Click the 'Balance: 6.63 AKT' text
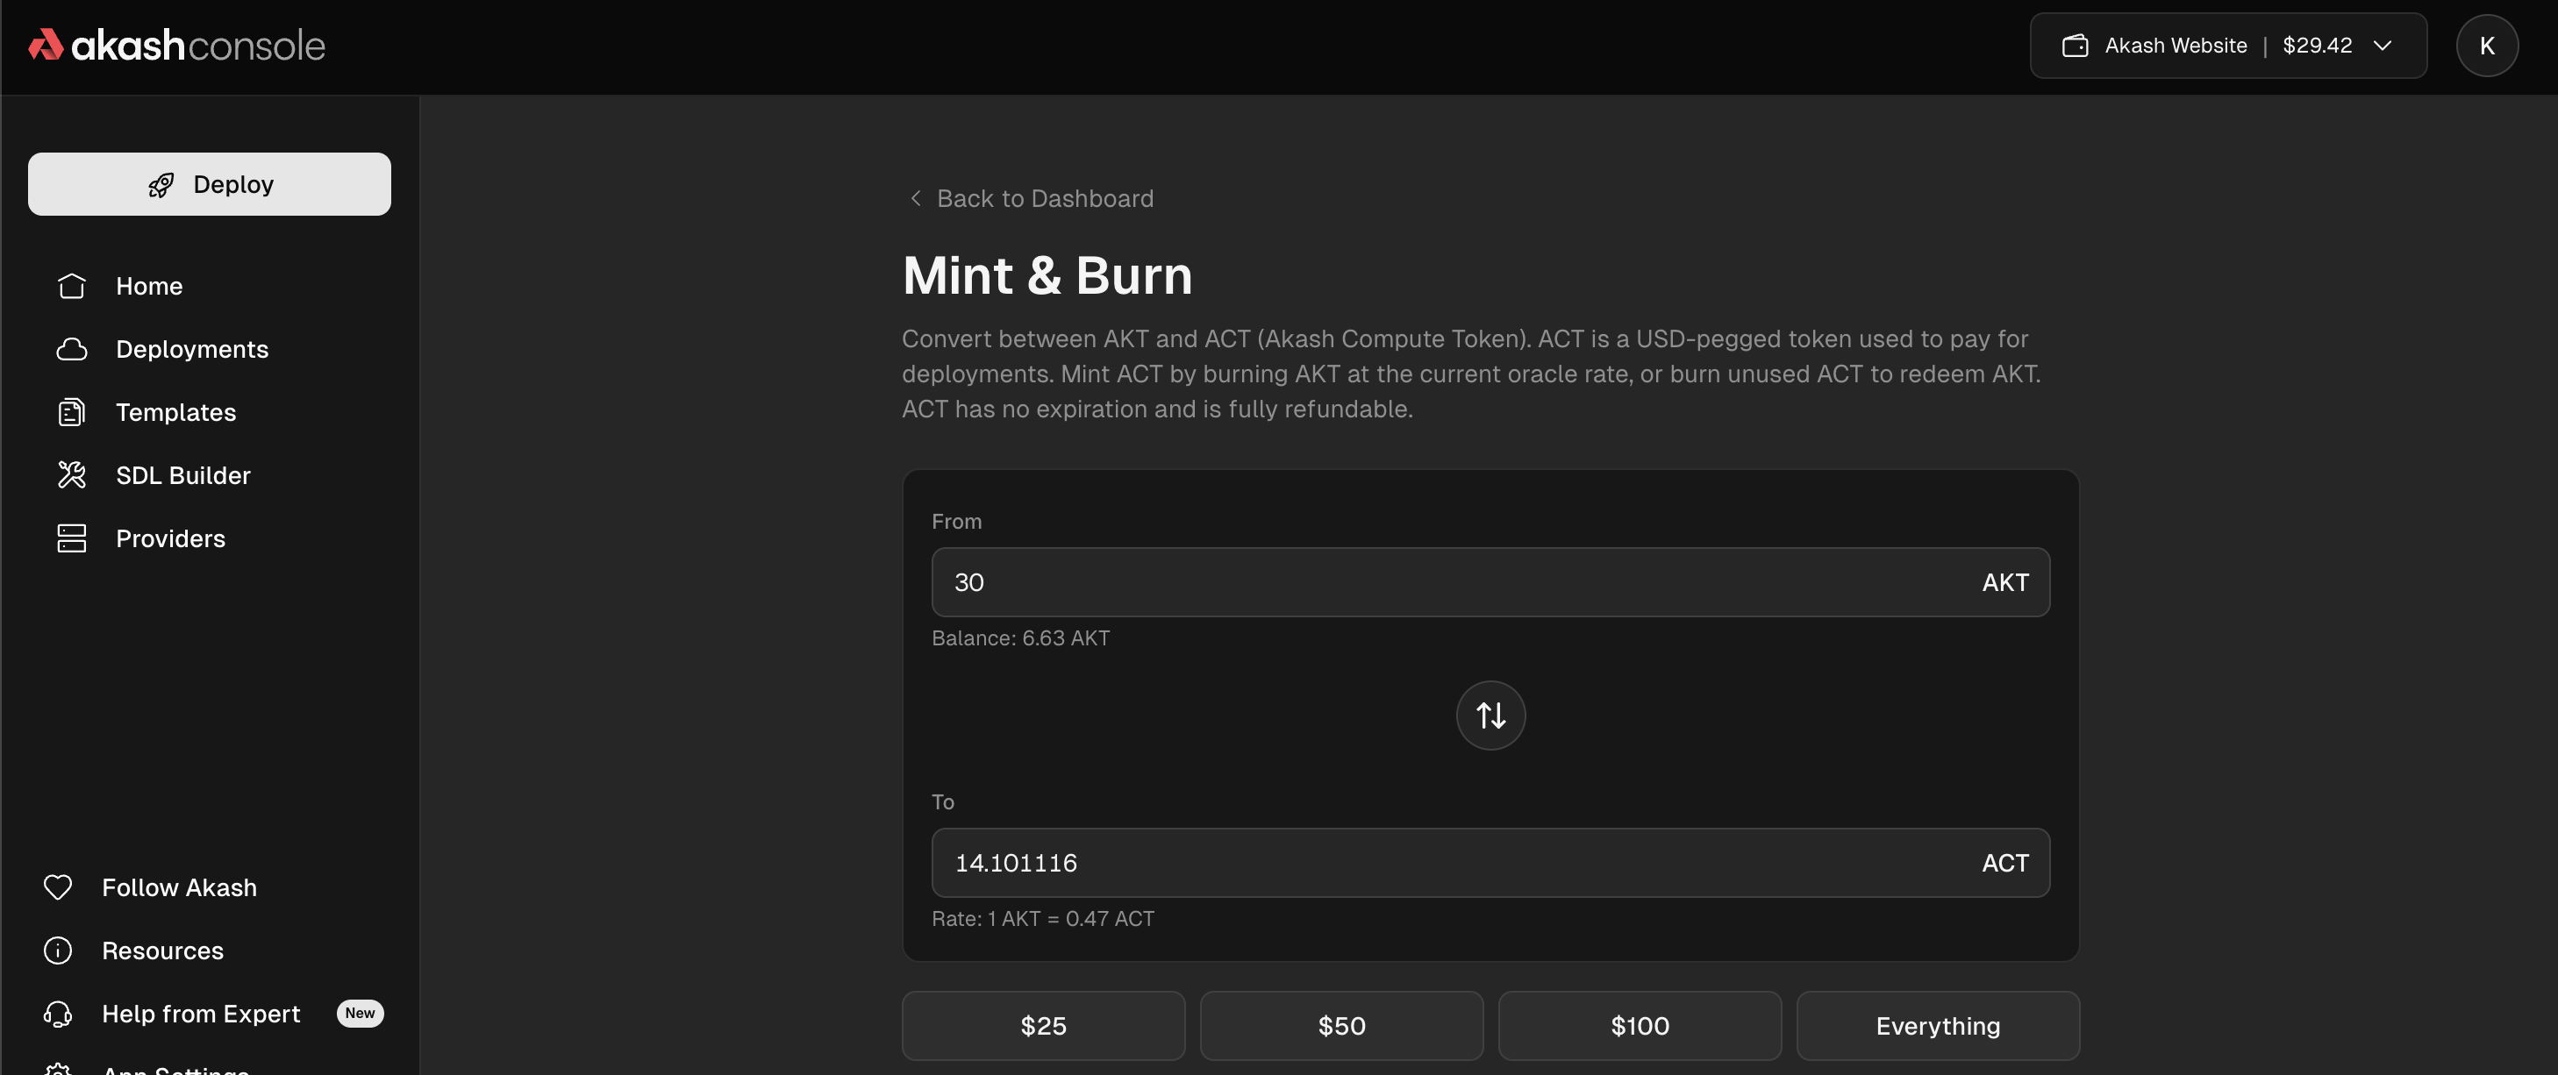 [x=1020, y=638]
